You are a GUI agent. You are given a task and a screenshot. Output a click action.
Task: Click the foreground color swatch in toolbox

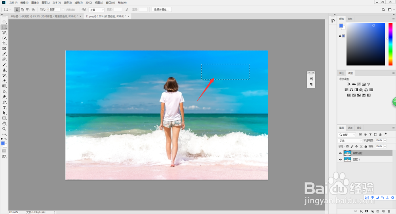point(3,143)
